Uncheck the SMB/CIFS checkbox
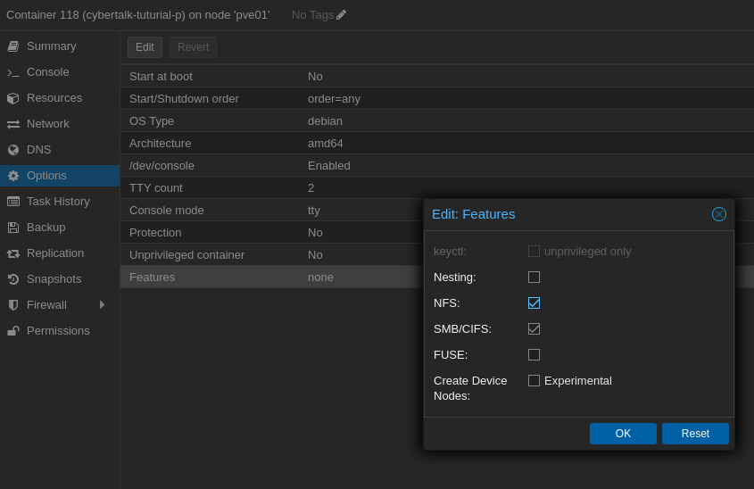Image resolution: width=754 pixels, height=489 pixels. click(x=534, y=329)
